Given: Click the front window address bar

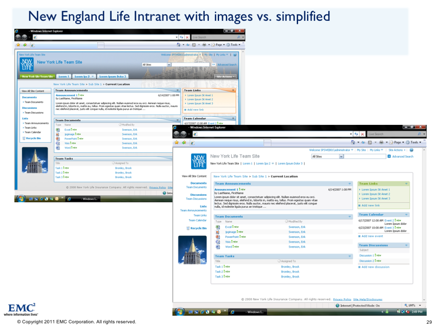Looking at the screenshot, I should [273, 134].
